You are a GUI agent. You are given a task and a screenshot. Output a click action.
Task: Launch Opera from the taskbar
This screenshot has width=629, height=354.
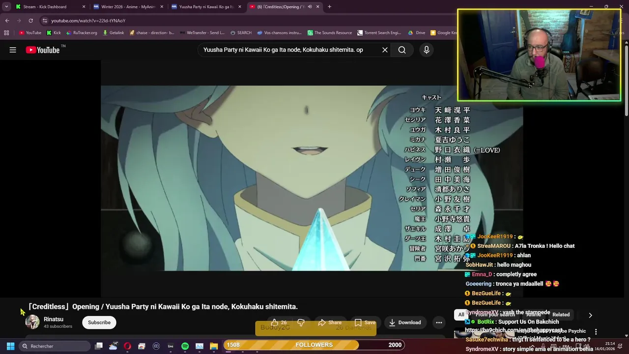(x=127, y=346)
